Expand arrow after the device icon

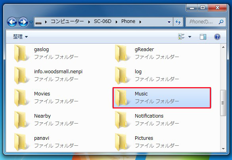coord(46,22)
